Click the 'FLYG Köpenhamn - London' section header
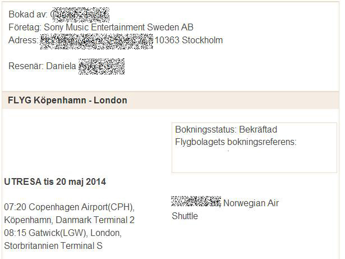Image resolution: width=345 pixels, height=259 pixels. (67, 101)
